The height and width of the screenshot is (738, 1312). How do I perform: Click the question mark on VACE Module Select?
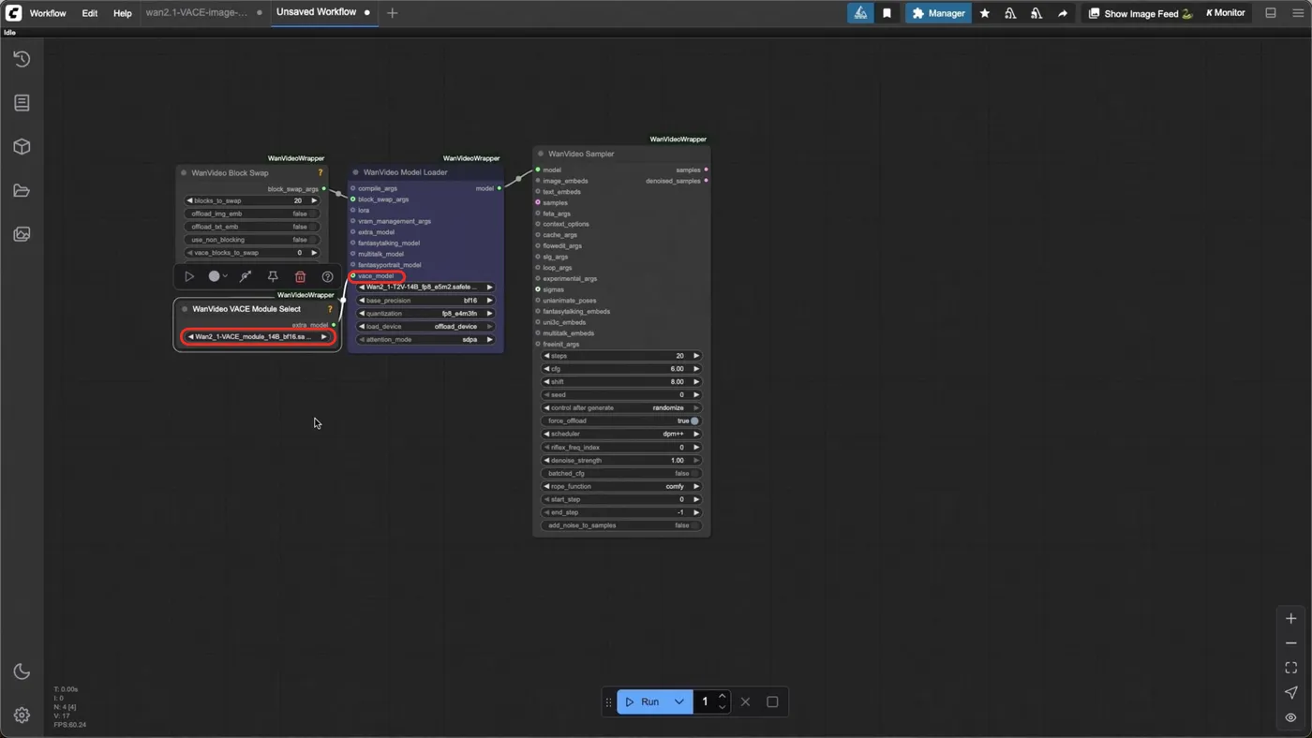pyautogui.click(x=330, y=309)
